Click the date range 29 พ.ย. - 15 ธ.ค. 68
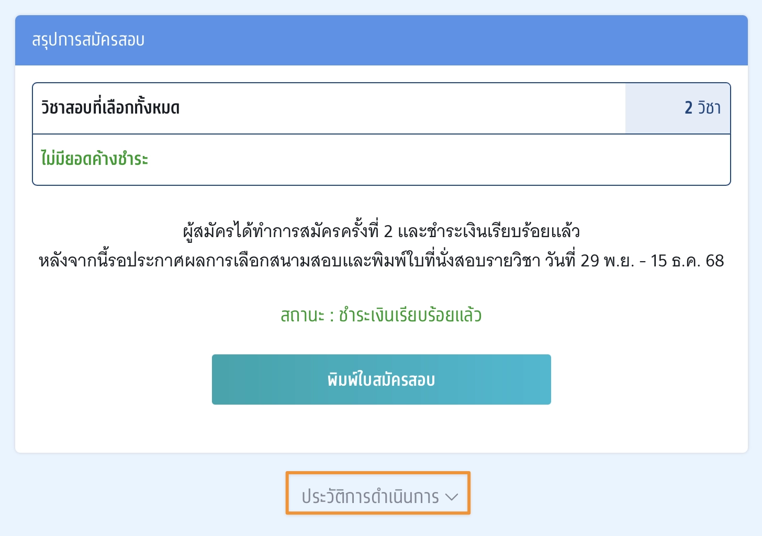The image size is (762, 536). click(652, 261)
